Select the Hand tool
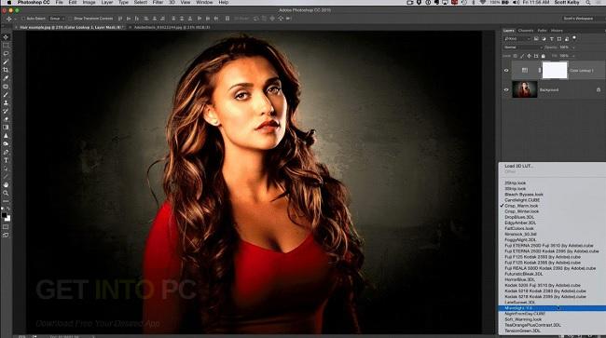Viewport: 606px width, 338px height. point(6,184)
